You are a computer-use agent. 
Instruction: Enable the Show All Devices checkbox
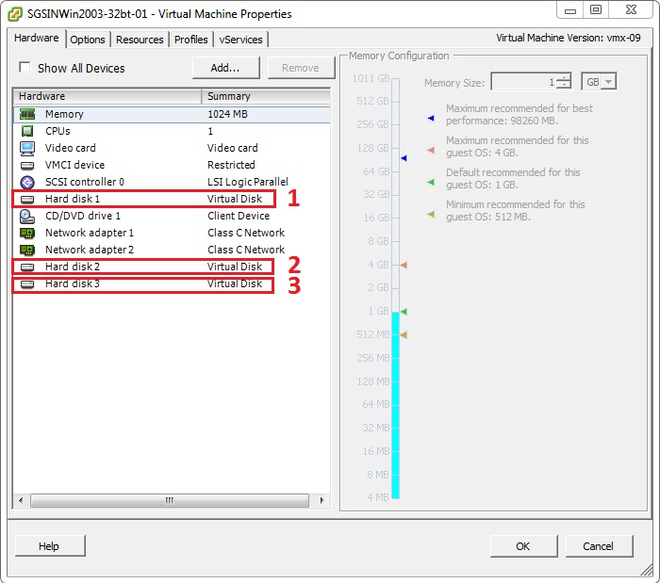click(25, 67)
